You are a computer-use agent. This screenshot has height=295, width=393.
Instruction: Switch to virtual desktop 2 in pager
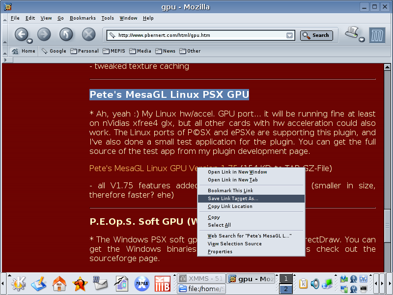pos(285,289)
